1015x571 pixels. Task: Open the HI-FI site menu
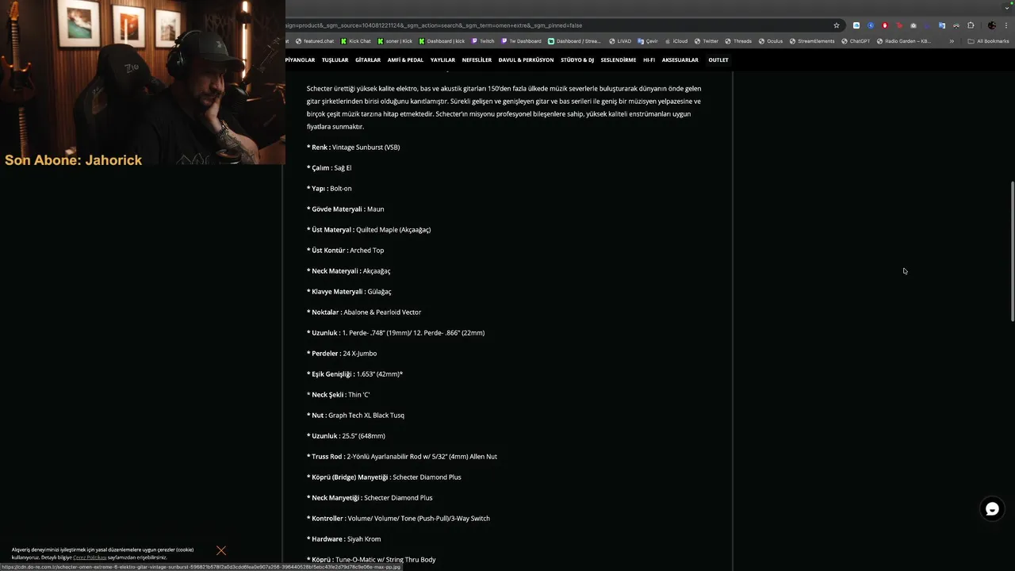point(649,60)
